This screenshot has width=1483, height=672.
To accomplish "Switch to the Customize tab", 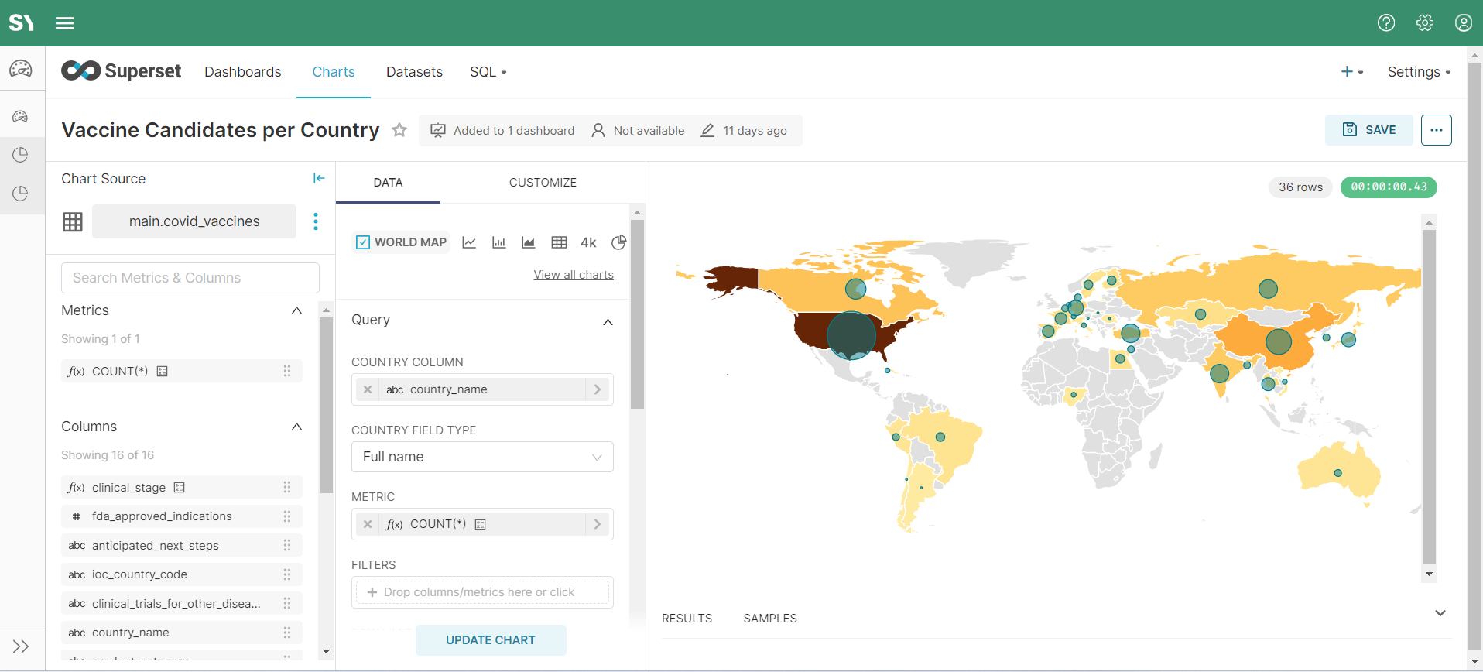I will [x=542, y=183].
